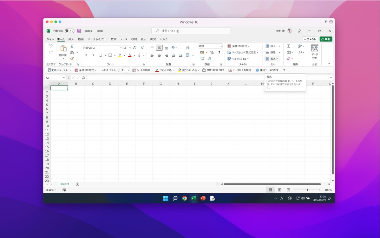Toggle Bold formatting

86,55
